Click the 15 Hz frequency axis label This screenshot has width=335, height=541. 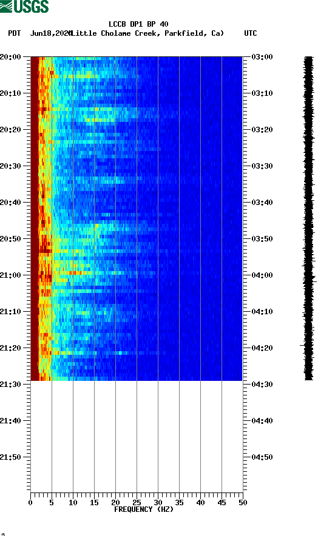(94, 503)
